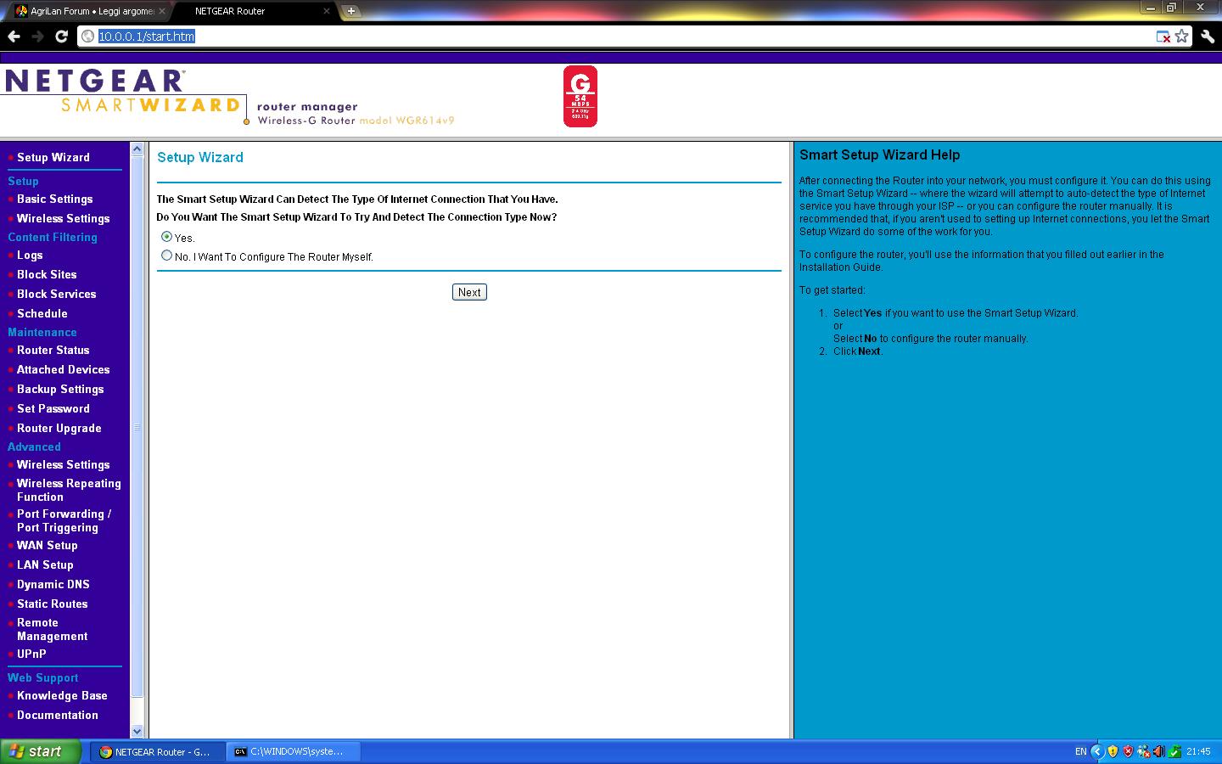This screenshot has height=764, width=1222.
Task: Open Wireless Repeating Function
Action: click(x=69, y=490)
